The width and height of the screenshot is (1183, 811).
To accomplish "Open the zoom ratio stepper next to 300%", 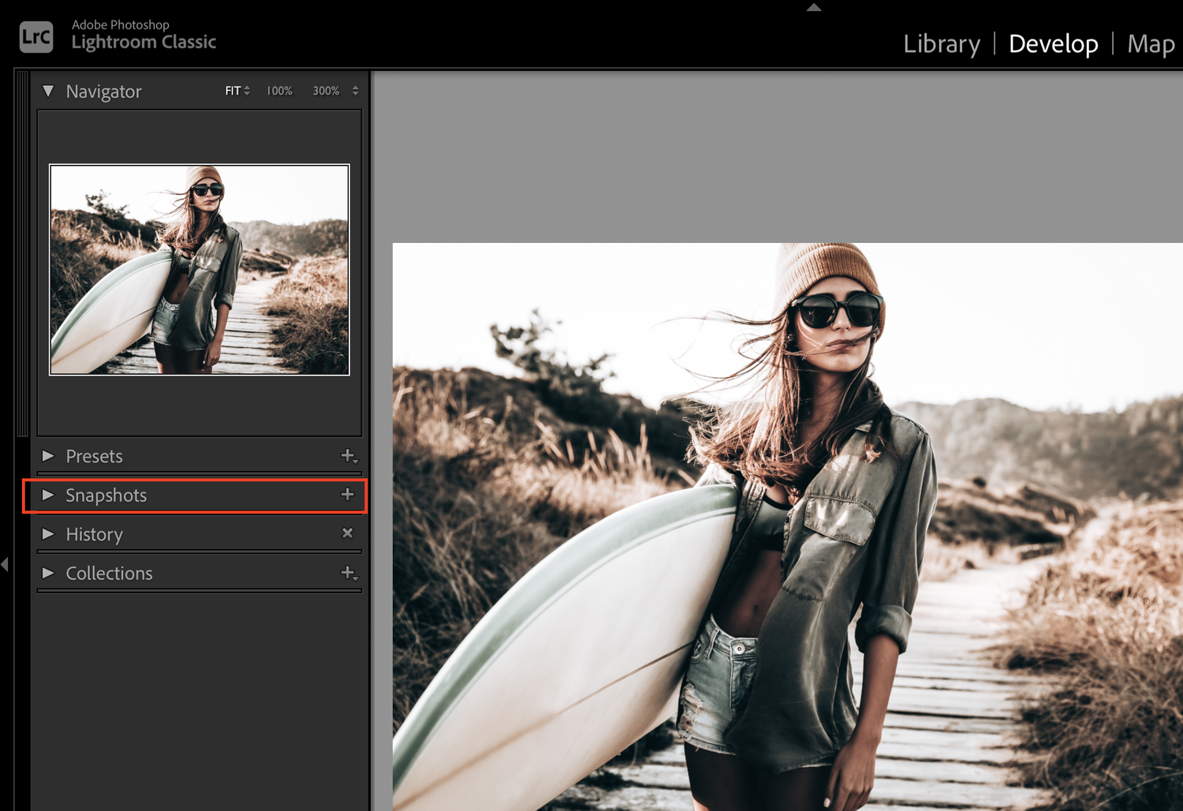I will [353, 90].
